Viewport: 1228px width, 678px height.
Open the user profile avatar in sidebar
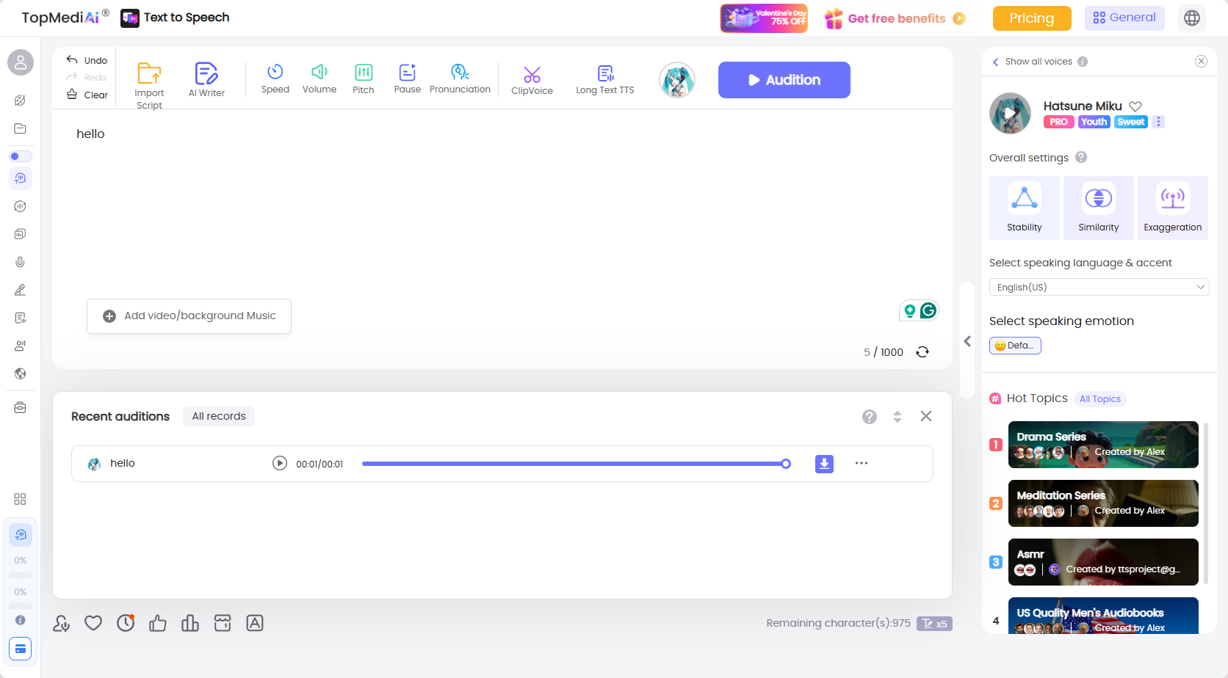pyautogui.click(x=21, y=63)
